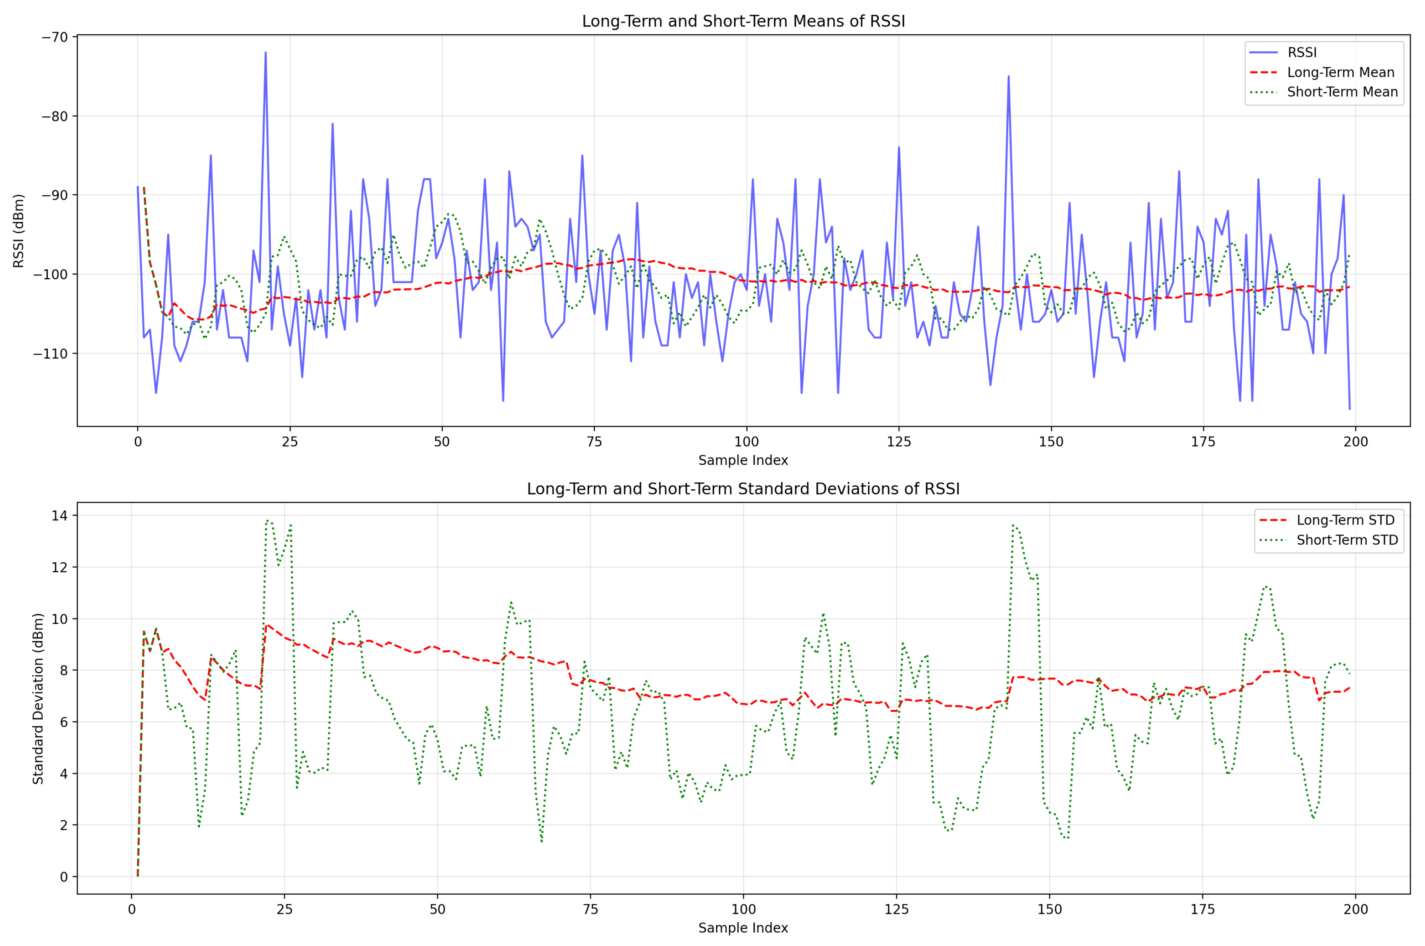Click the 0 tick label on bottom y-axis
Image resolution: width=1425 pixels, height=946 pixels.
click(x=64, y=876)
